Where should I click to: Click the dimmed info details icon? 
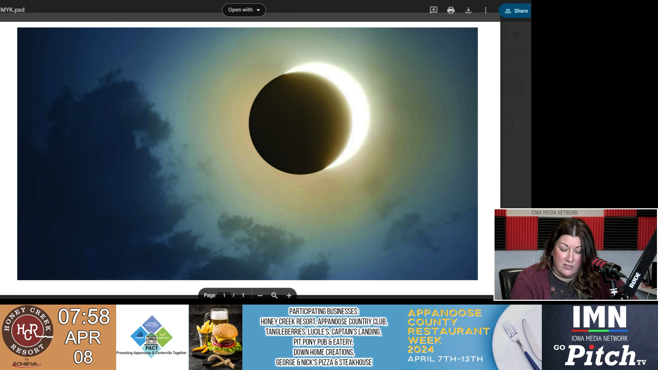tap(516, 34)
